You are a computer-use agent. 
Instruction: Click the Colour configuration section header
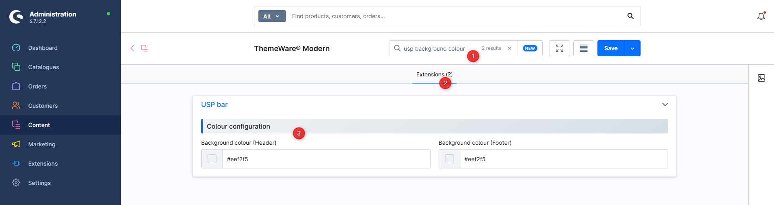point(435,126)
